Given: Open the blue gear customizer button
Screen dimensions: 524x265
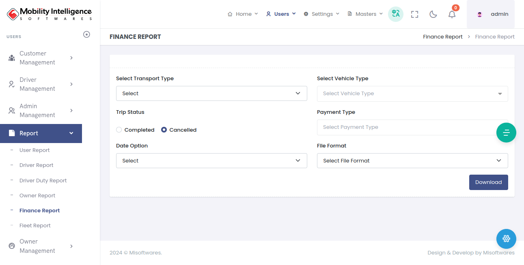Looking at the screenshot, I should (506, 239).
